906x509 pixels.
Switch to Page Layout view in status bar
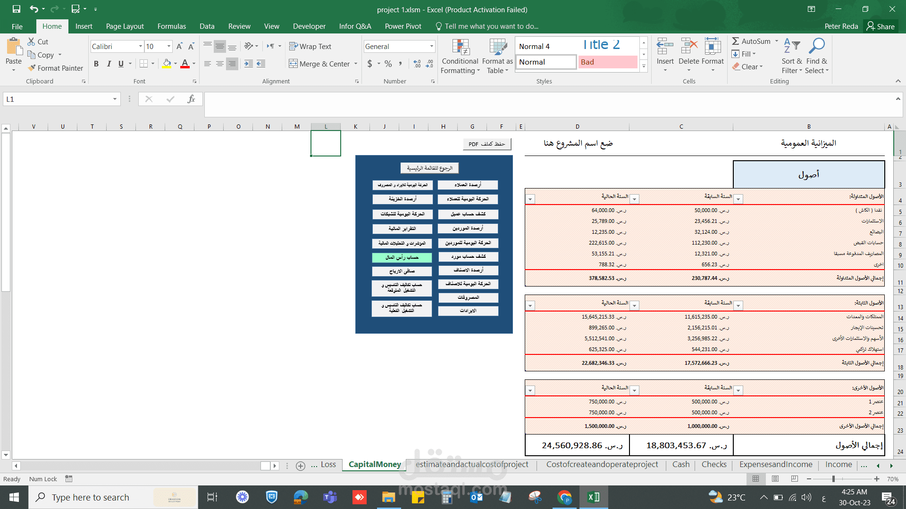click(x=775, y=479)
